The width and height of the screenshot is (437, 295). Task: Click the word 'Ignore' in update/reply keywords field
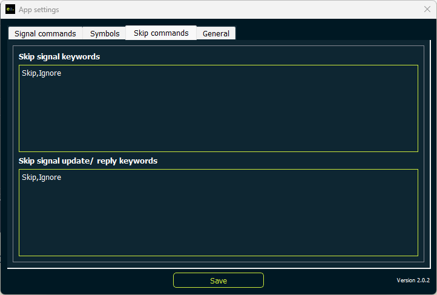click(50, 177)
